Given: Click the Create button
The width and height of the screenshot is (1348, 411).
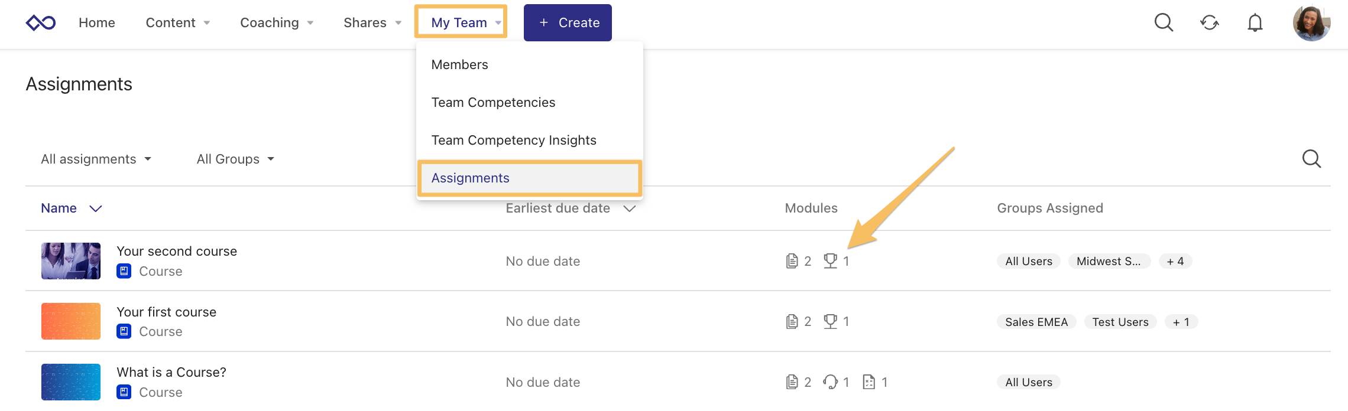Looking at the screenshot, I should [568, 22].
